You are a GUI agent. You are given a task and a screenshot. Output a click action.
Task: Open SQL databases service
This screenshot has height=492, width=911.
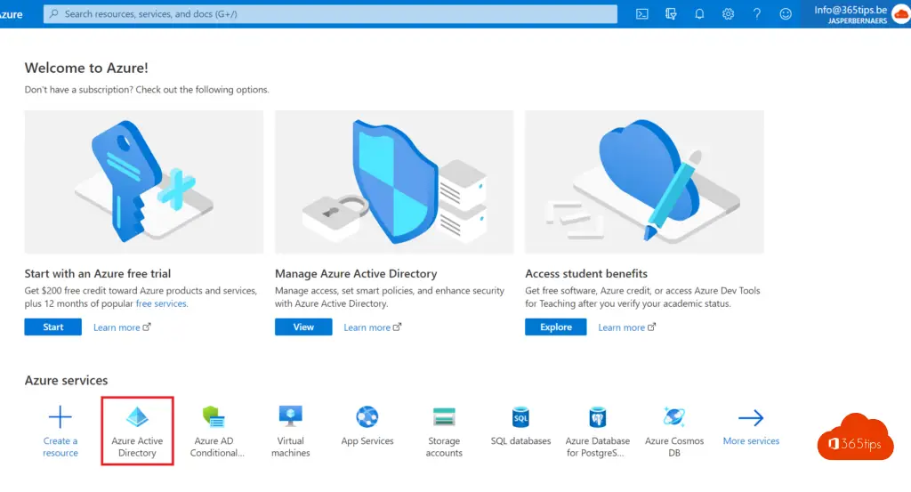[520, 418]
